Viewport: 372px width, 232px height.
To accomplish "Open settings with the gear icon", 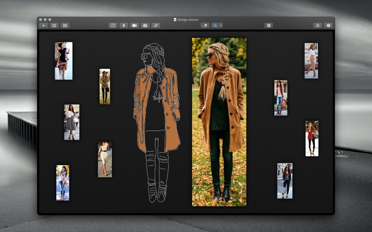I will click(x=269, y=26).
